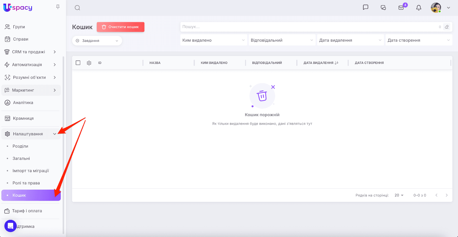Expand the user account menu chevron
Screen dimensions: 458x237
coord(449,8)
